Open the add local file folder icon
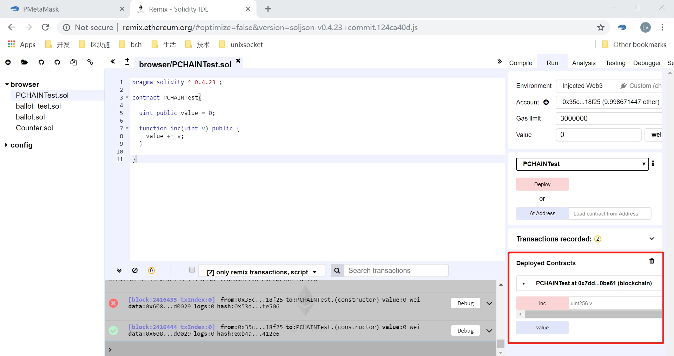This screenshot has height=356, width=674. click(24, 62)
